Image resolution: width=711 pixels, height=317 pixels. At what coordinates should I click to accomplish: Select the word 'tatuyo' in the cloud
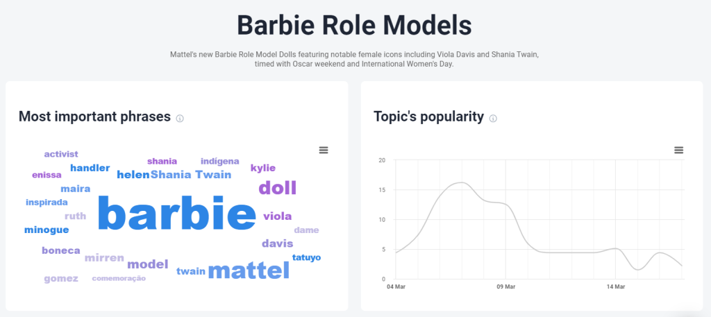coord(306,257)
